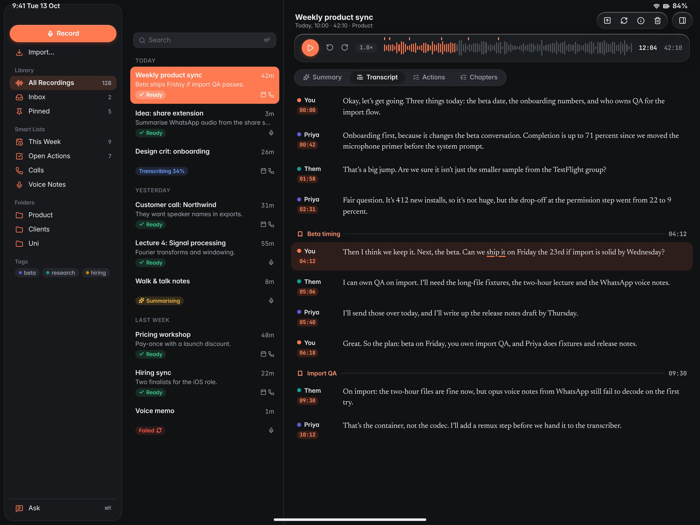700x525 pixels.
Task: Open the Pricing workshop recording
Action: coord(205,344)
